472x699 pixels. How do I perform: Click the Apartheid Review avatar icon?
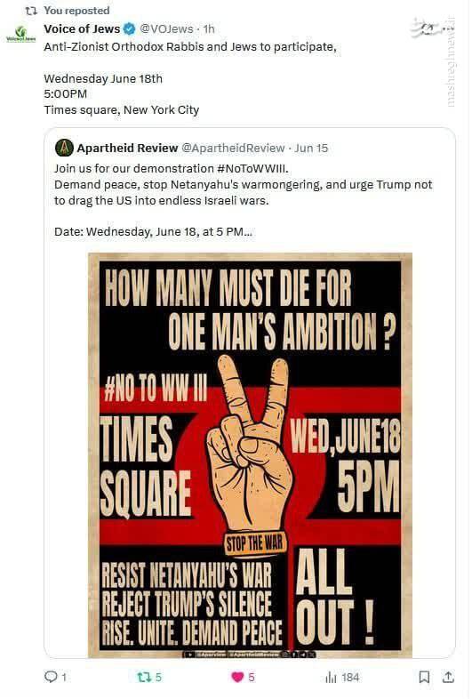point(64,148)
